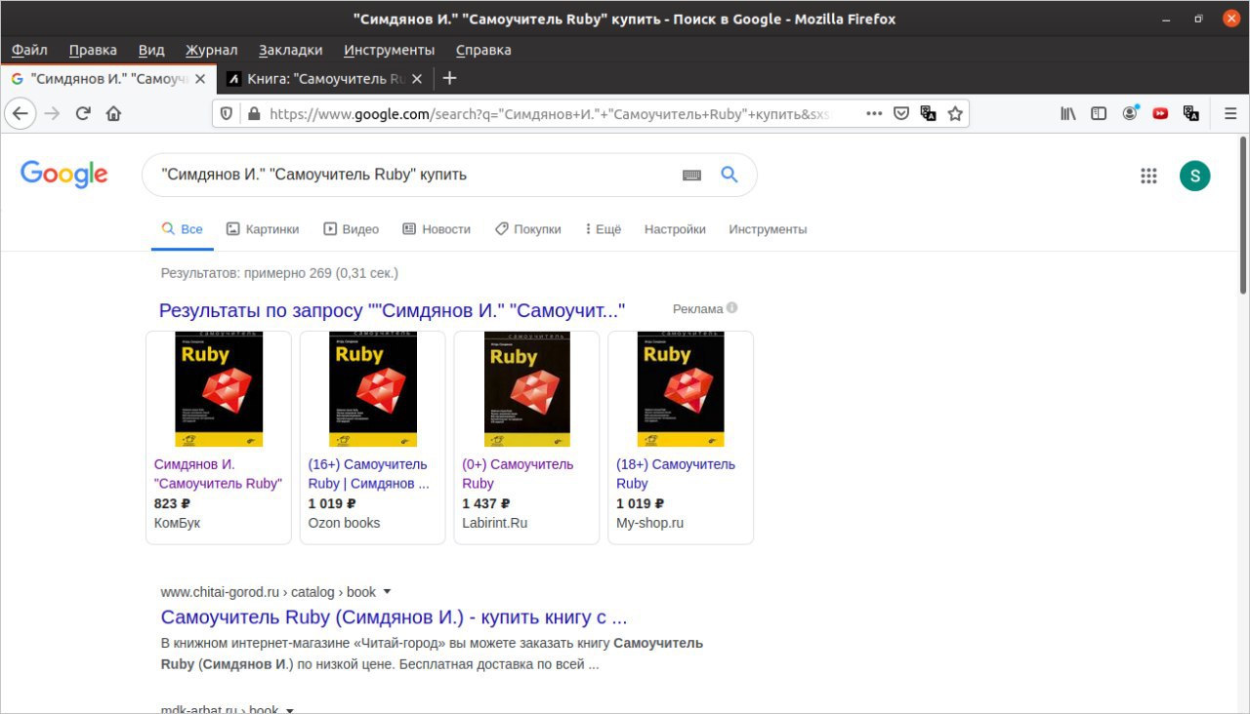Click the My-shop.ru book cover thumbnail
This screenshot has height=714, width=1250.
click(681, 389)
